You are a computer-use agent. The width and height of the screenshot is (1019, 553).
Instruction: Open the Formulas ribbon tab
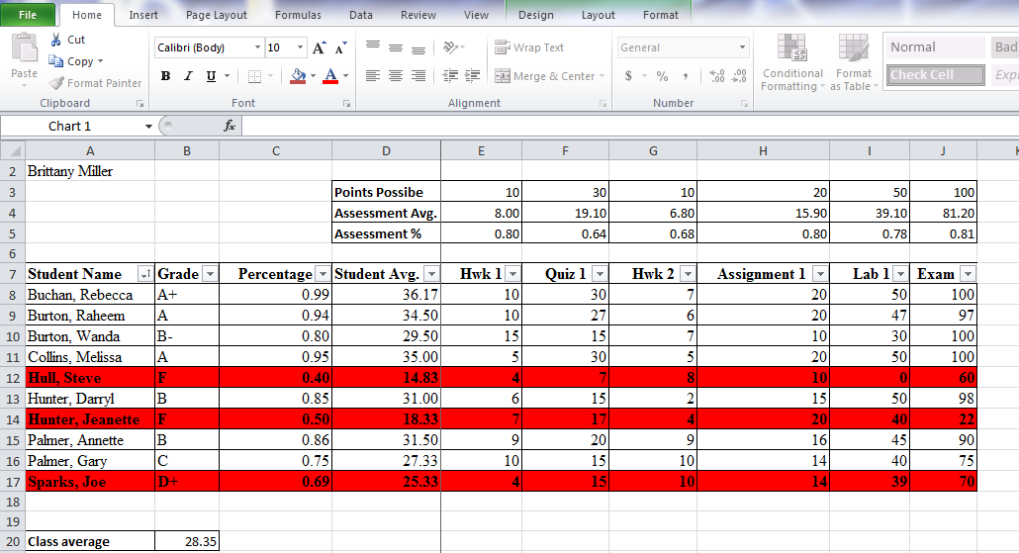pyautogui.click(x=298, y=15)
